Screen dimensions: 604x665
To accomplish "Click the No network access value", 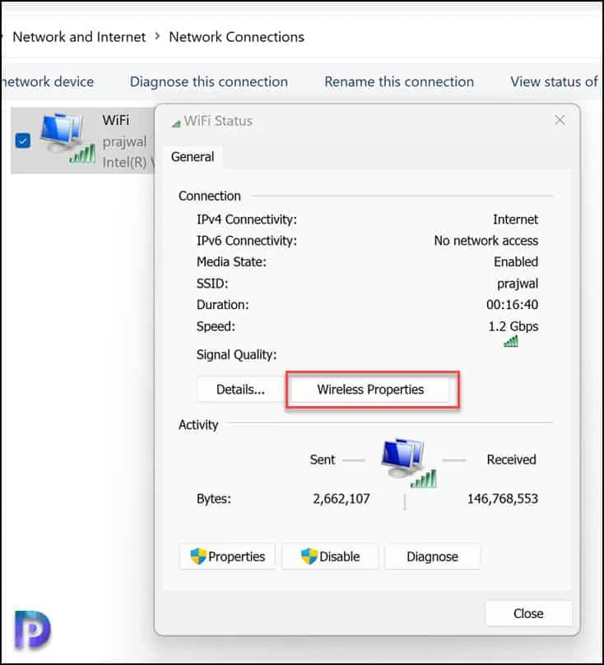I will (x=486, y=241).
